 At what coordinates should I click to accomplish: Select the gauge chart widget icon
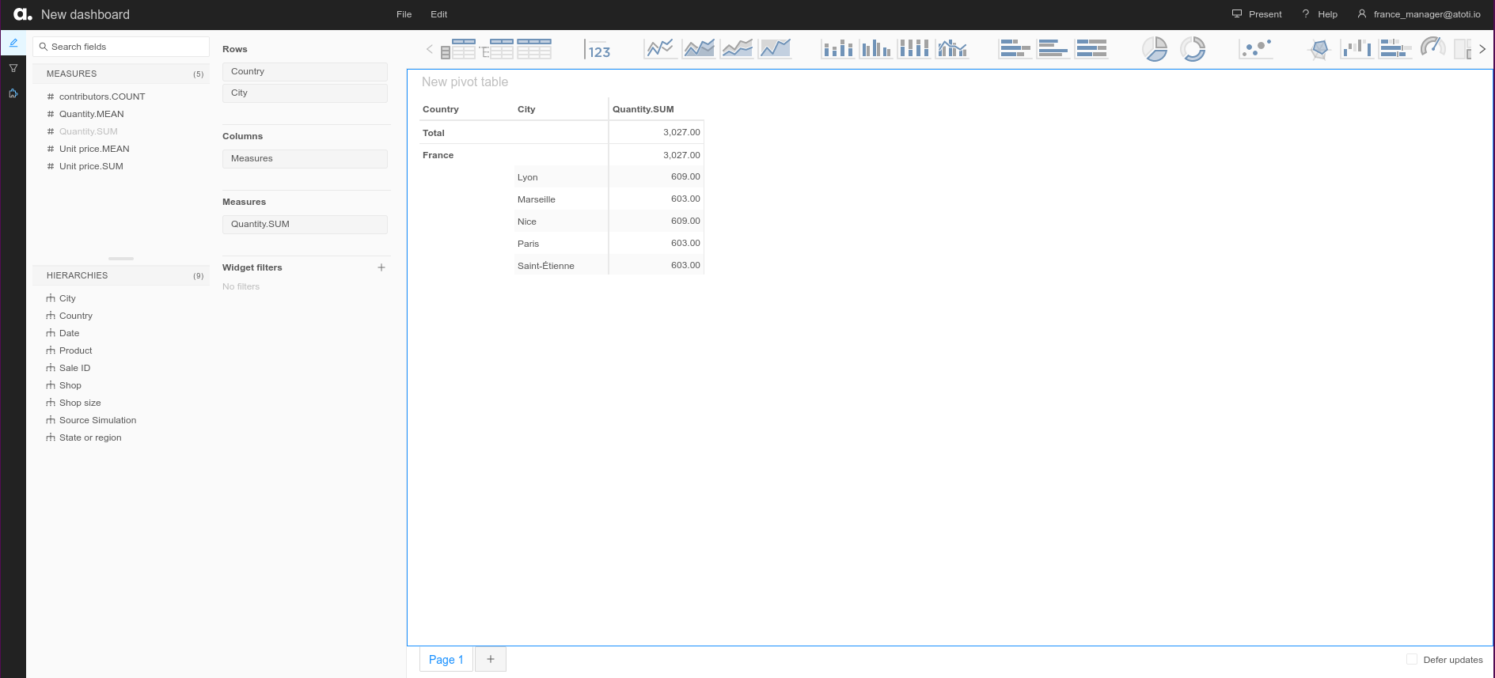pos(1432,48)
